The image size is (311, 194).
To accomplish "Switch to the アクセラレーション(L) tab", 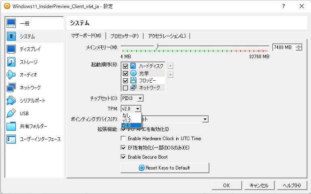I will tap(167, 36).
